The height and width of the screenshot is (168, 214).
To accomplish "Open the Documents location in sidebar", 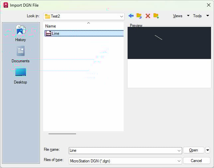I will (x=21, y=54).
